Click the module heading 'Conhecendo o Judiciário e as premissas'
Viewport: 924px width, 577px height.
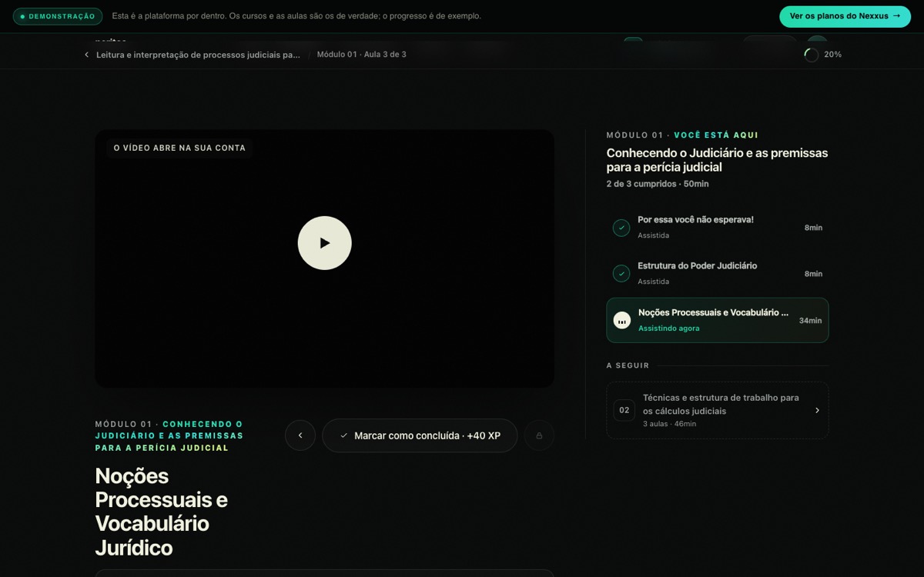pyautogui.click(x=717, y=160)
